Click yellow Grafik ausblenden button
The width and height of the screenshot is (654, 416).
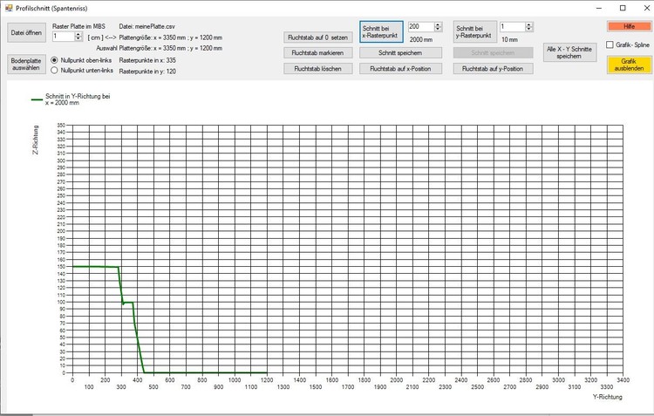[629, 65]
